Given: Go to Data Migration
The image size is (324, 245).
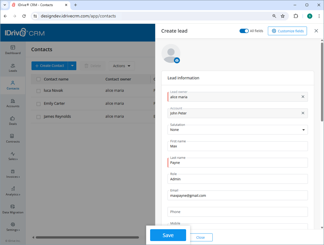Looking at the screenshot, I should (x=13, y=209).
